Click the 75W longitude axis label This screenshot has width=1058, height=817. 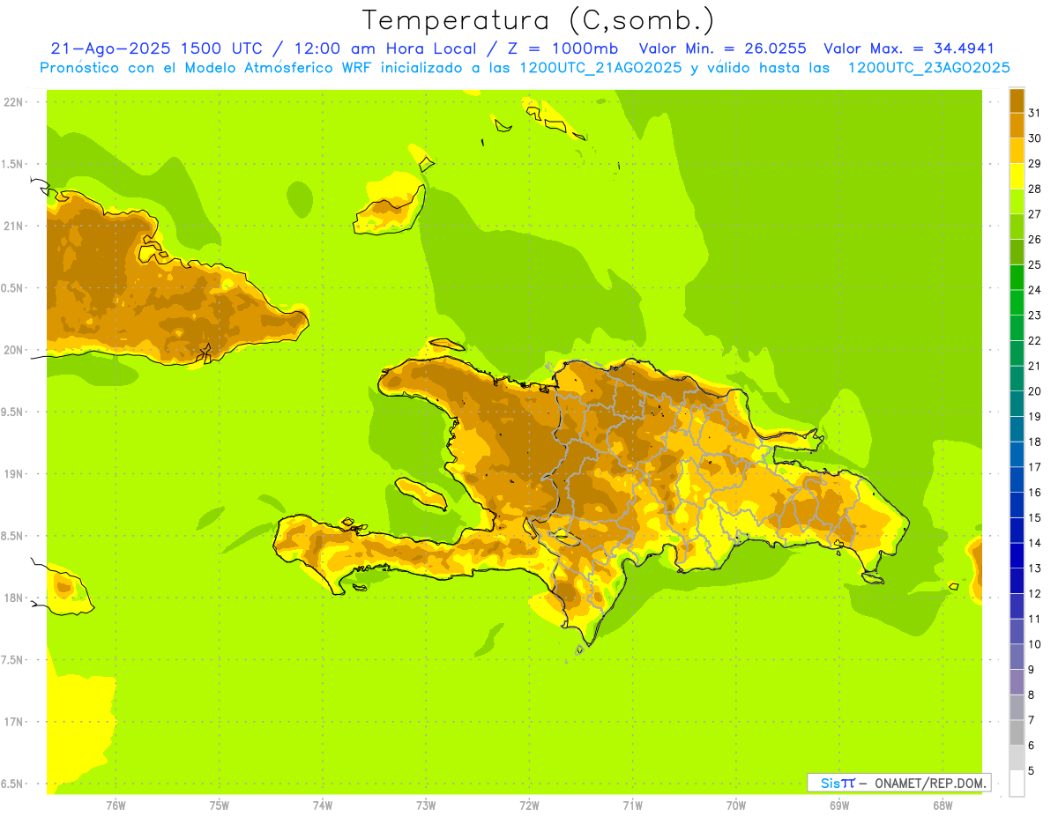tap(220, 806)
